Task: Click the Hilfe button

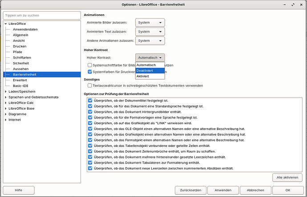Action: pos(19,190)
